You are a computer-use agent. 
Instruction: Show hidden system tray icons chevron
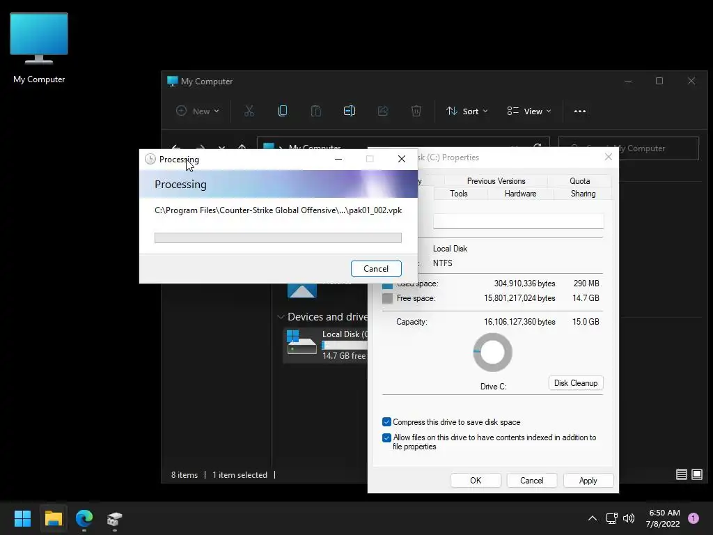click(593, 518)
